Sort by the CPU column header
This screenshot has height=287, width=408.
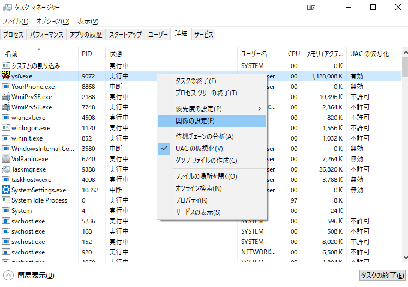pyautogui.click(x=292, y=54)
